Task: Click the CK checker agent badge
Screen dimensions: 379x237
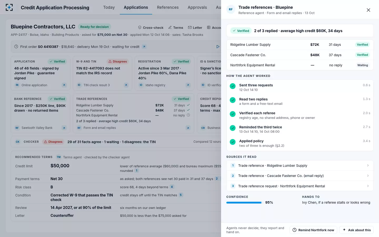Action: click(18, 142)
